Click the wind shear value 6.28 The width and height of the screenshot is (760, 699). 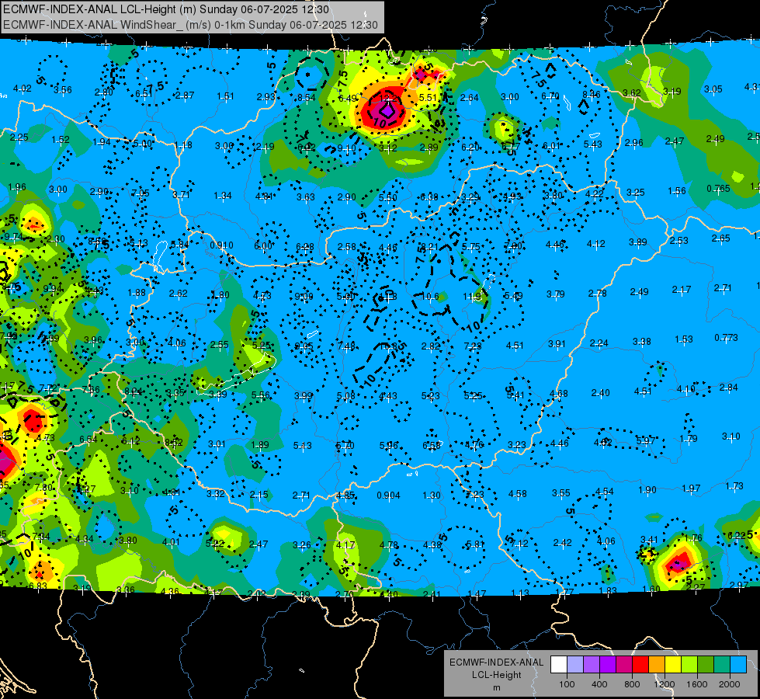[x=305, y=248]
